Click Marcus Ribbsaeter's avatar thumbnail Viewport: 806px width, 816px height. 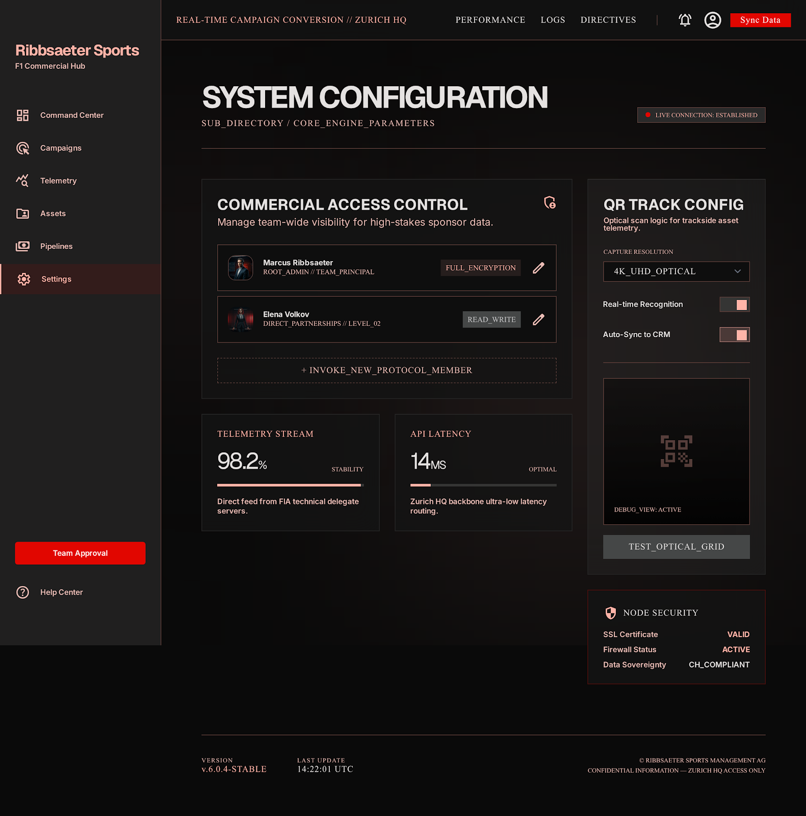pyautogui.click(x=241, y=268)
